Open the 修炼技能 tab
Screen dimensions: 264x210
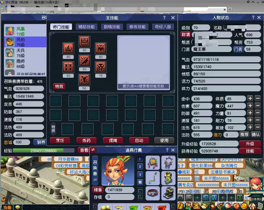pos(137,27)
